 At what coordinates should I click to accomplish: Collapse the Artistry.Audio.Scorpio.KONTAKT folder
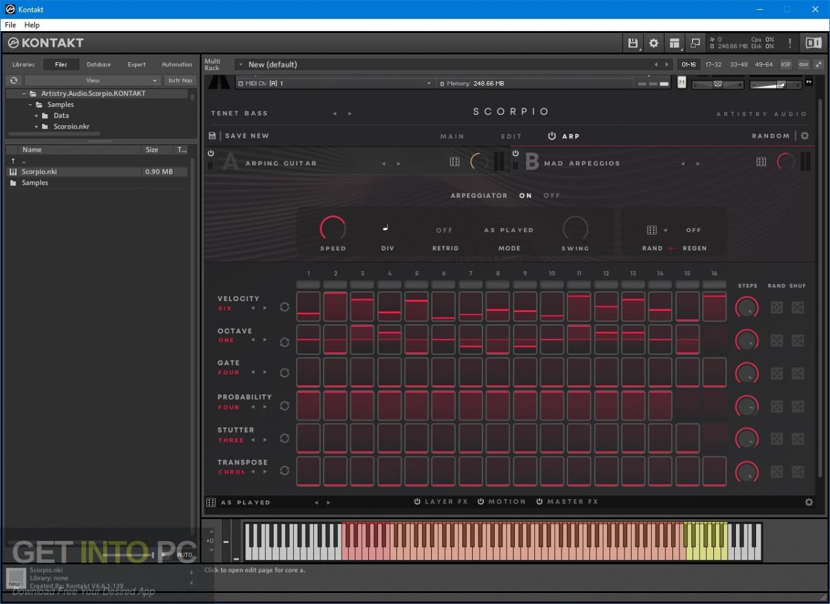(x=25, y=93)
